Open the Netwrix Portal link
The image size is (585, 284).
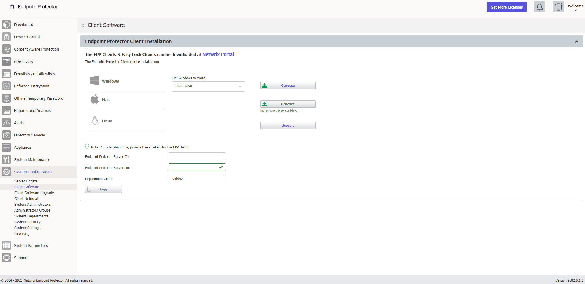218,54
